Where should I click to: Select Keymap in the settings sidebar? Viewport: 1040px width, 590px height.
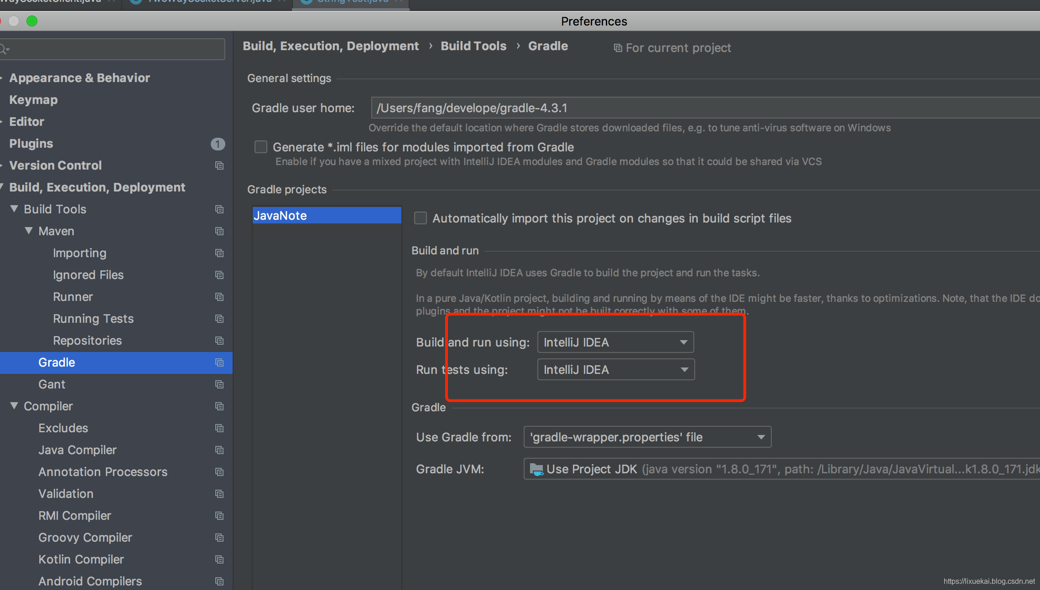(33, 100)
